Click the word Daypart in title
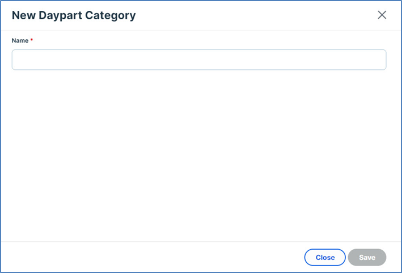 pos(61,15)
